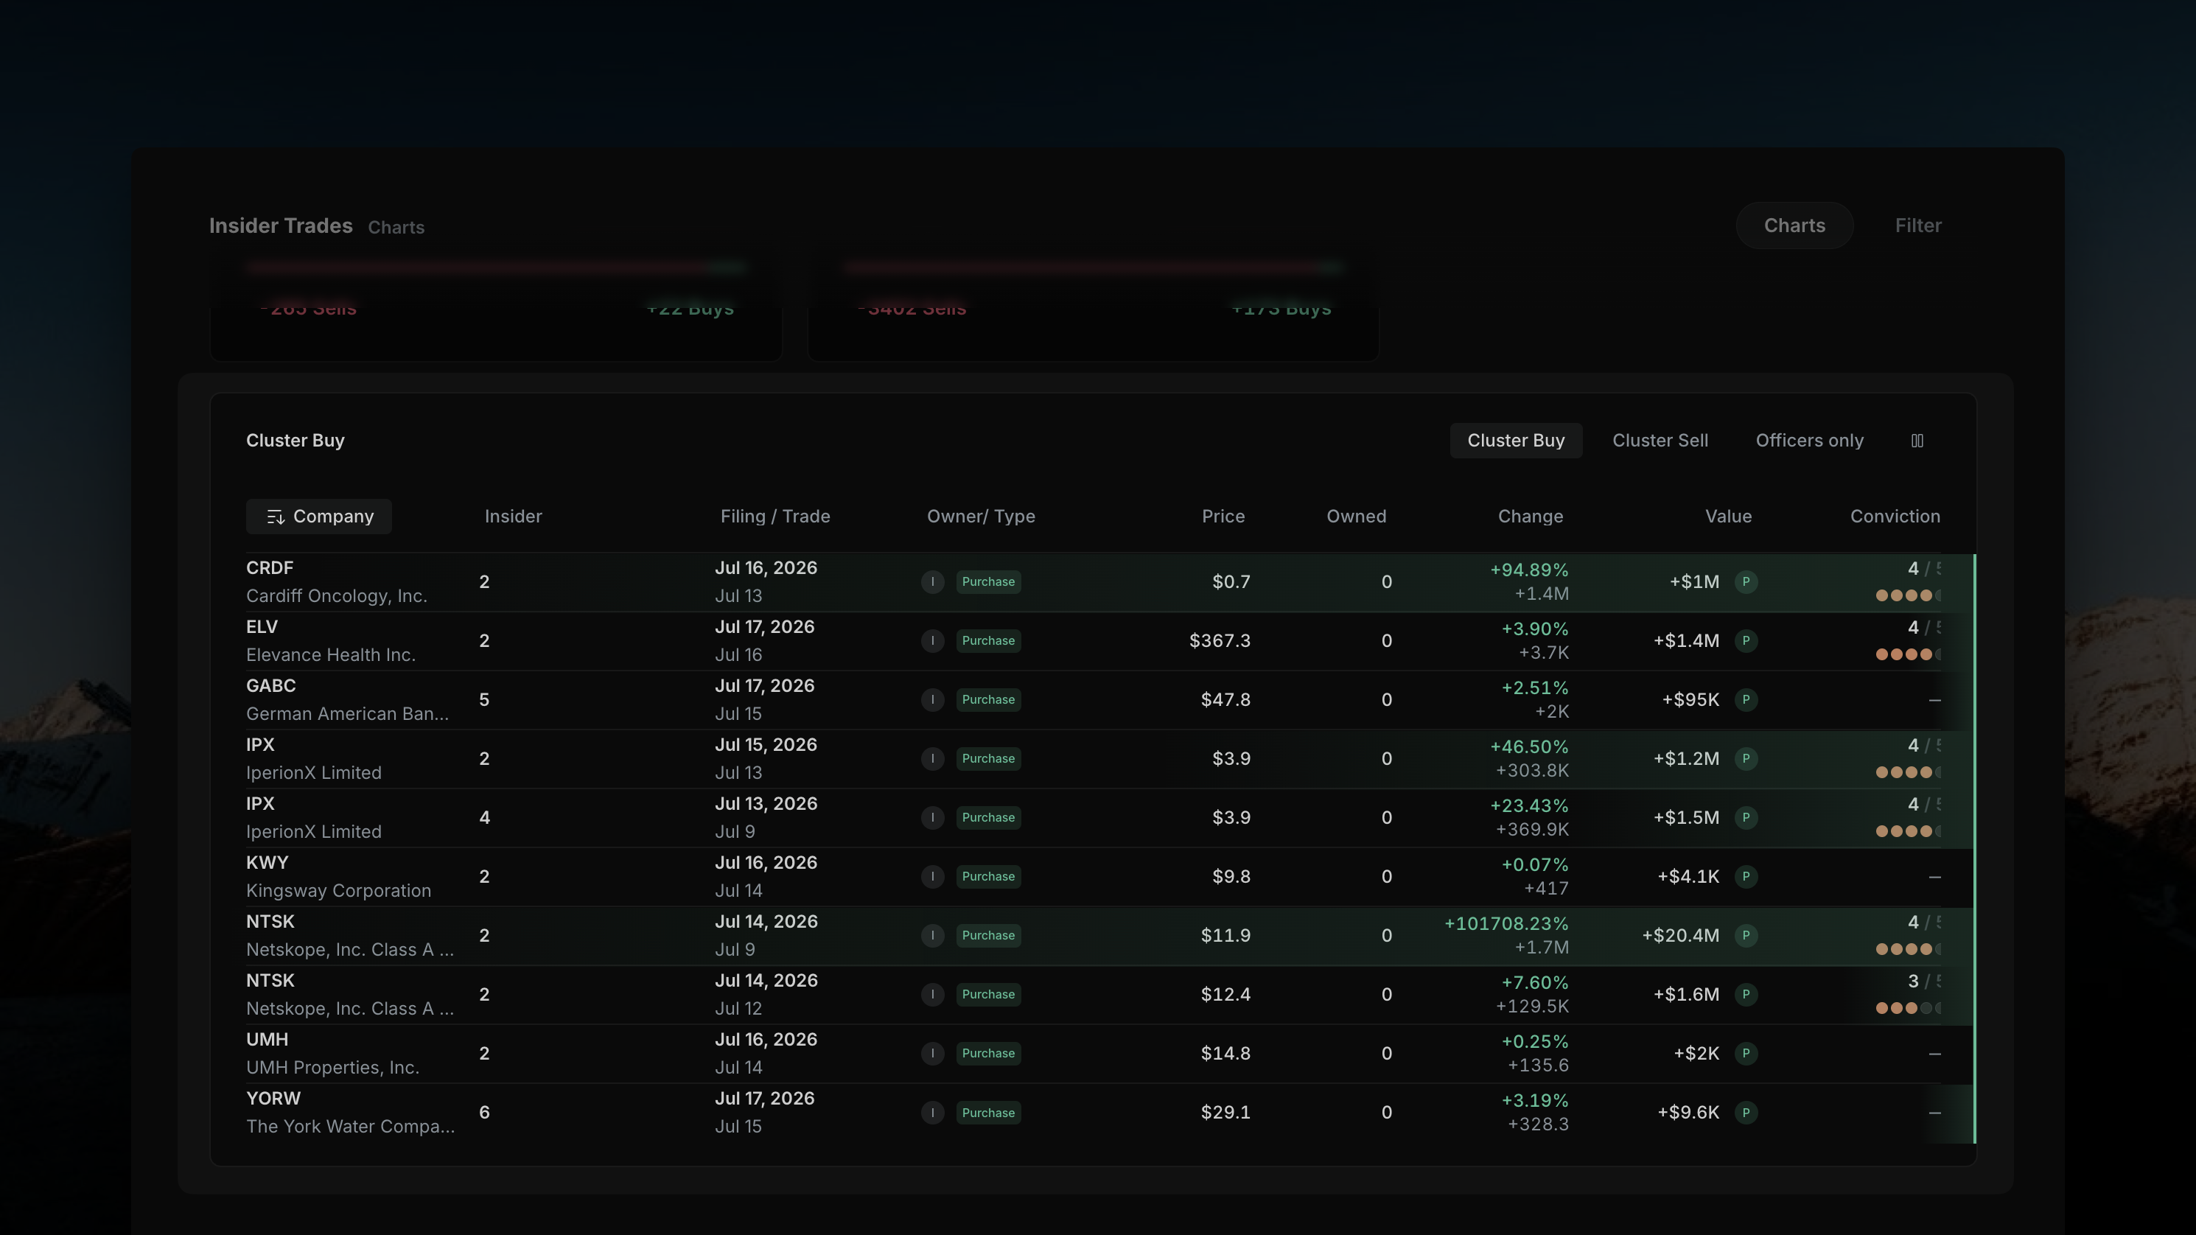Click the 'I' owner badge in GABC row

pyautogui.click(x=933, y=700)
